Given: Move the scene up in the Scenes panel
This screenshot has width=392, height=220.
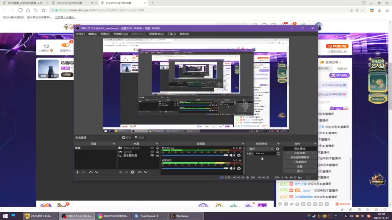Looking at the screenshot, I should coord(91,172).
